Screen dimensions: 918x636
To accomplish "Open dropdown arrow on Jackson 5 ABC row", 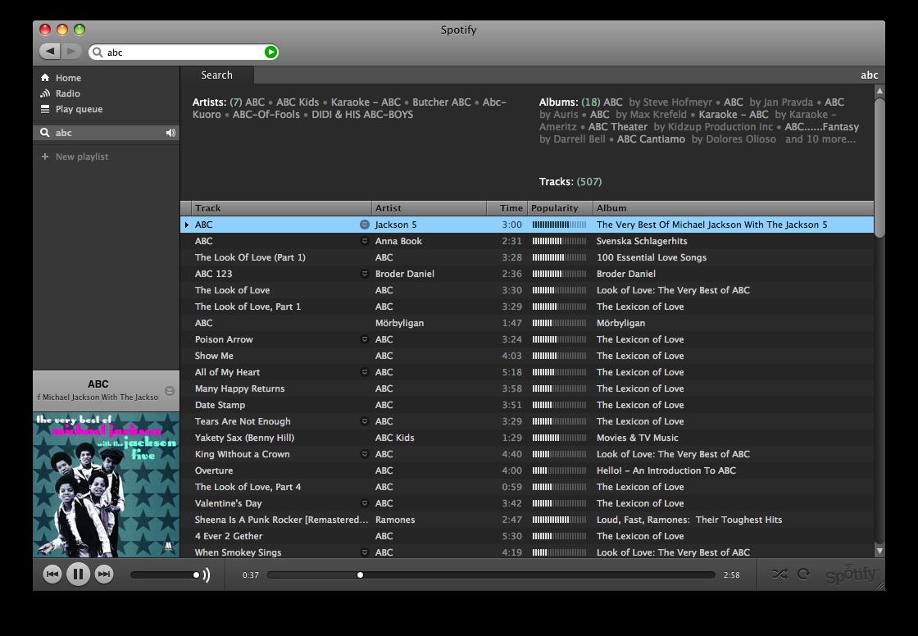I will click(x=364, y=225).
